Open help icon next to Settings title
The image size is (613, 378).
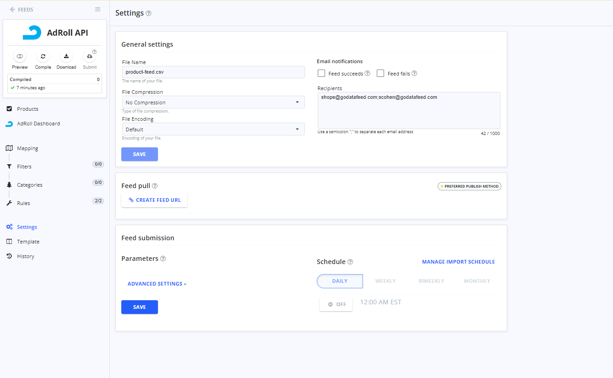tap(148, 13)
